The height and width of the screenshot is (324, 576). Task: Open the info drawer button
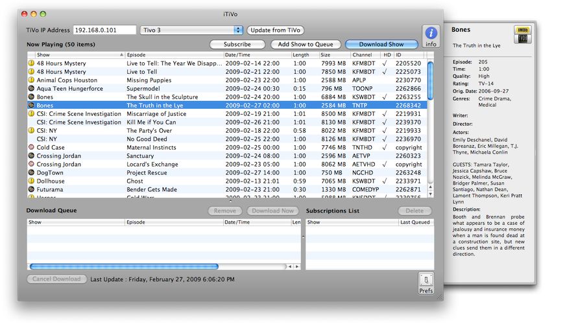tap(431, 36)
